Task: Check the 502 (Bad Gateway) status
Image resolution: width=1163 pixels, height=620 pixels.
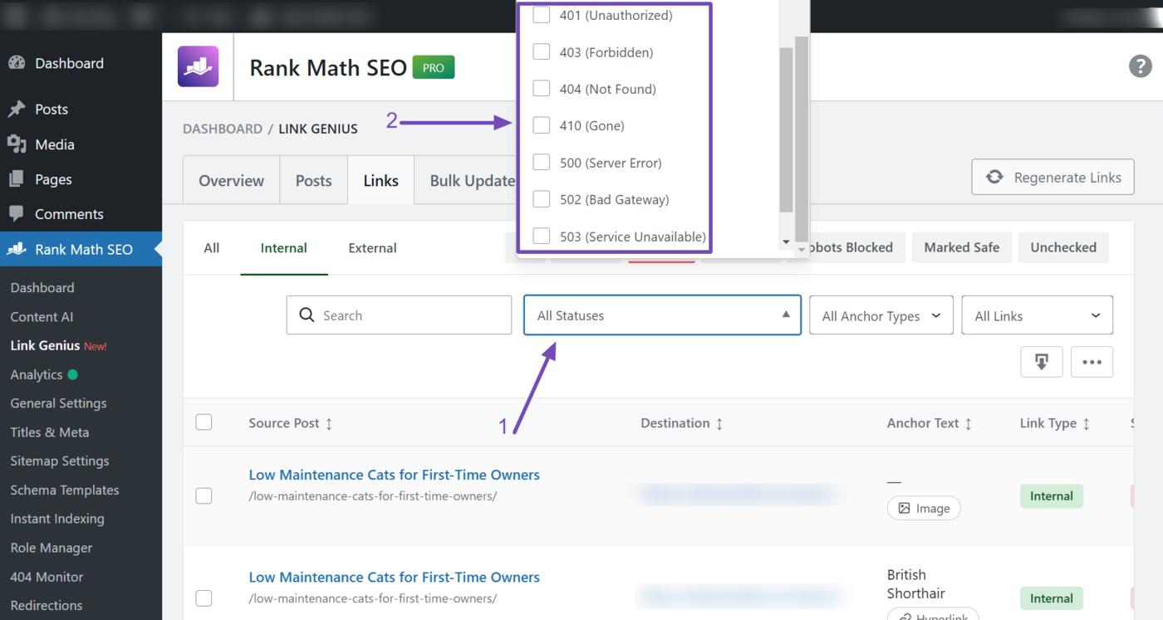Action: 542,199
